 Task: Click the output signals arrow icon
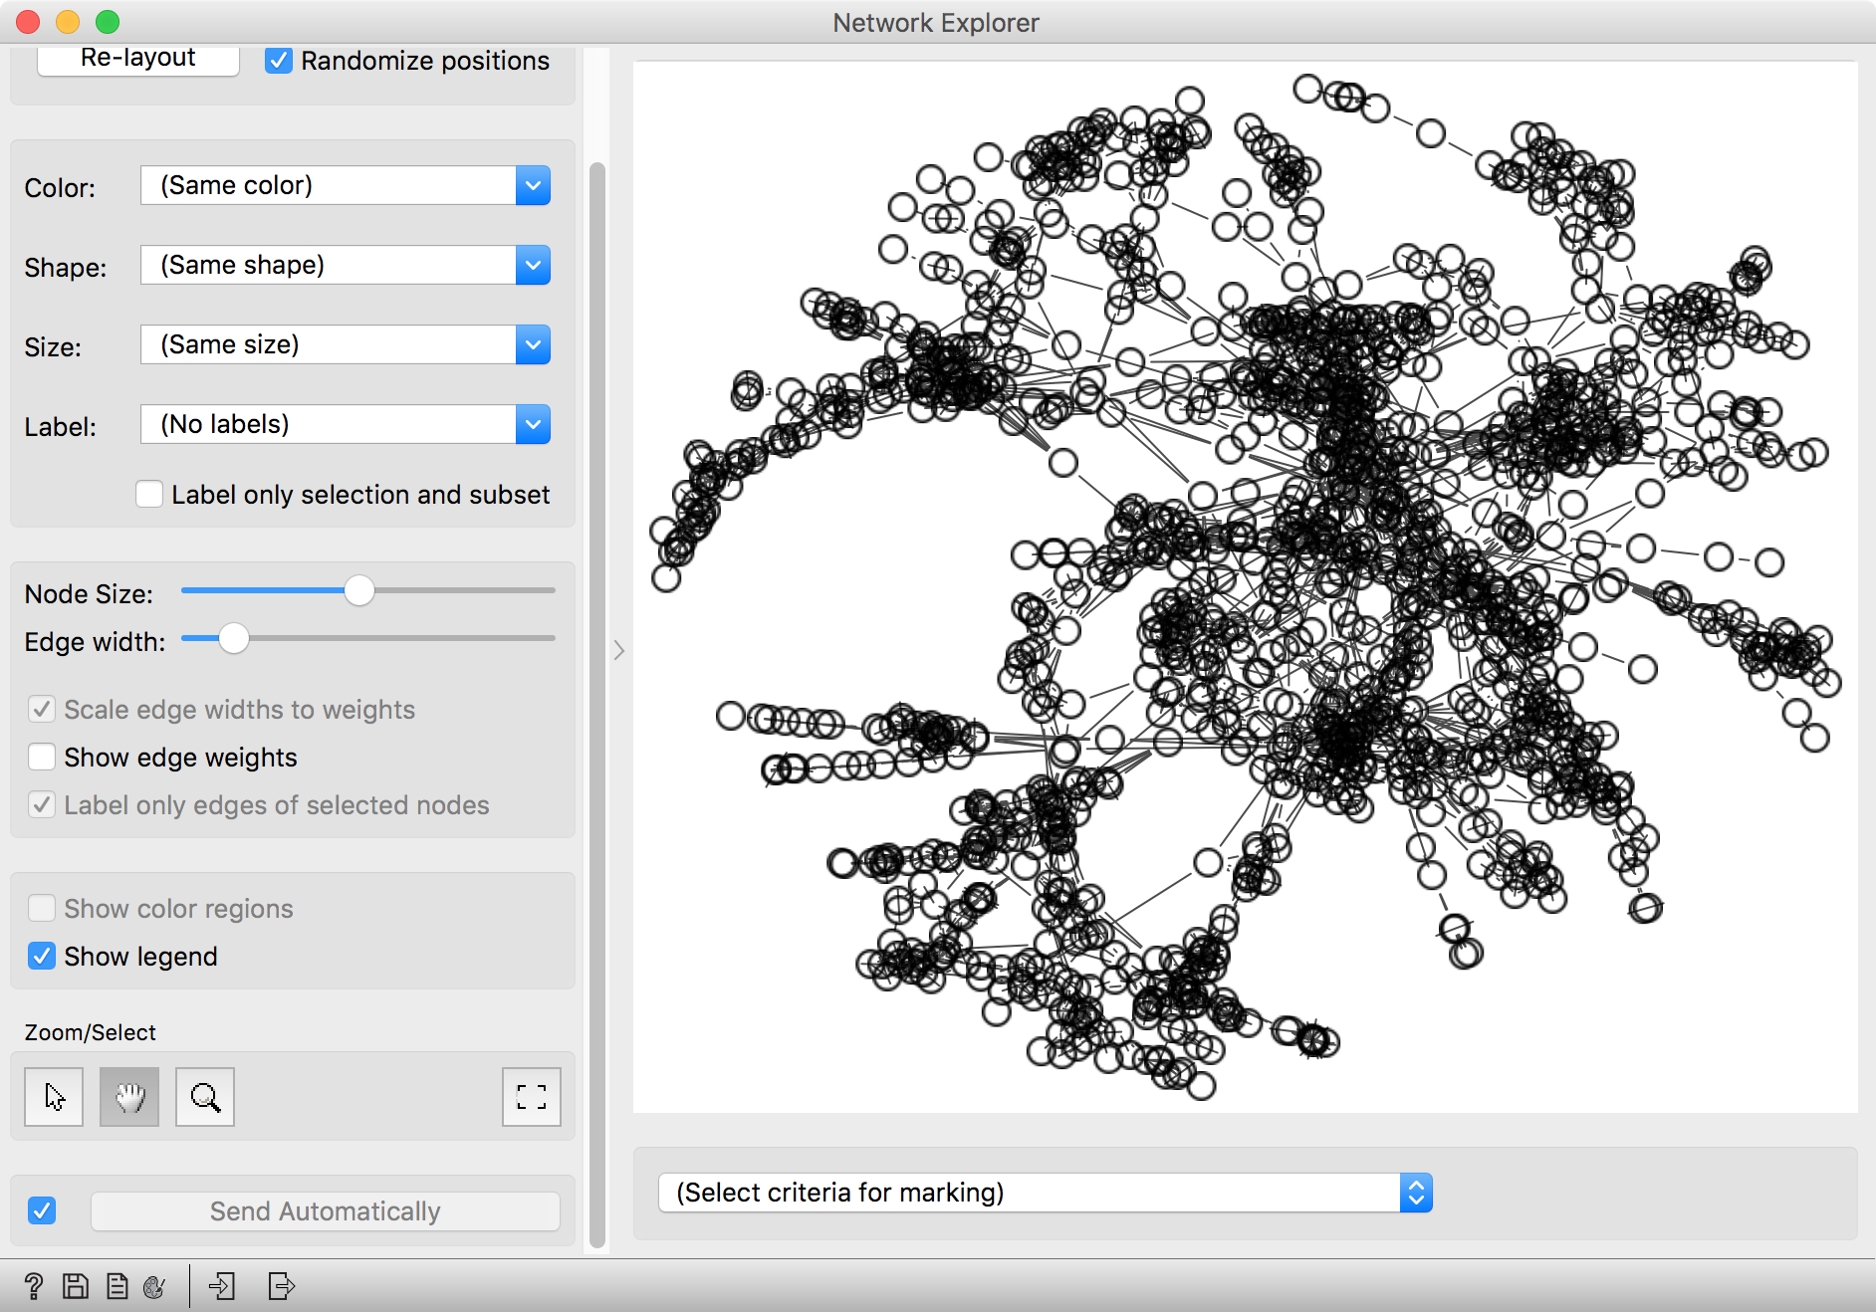pos(281,1286)
